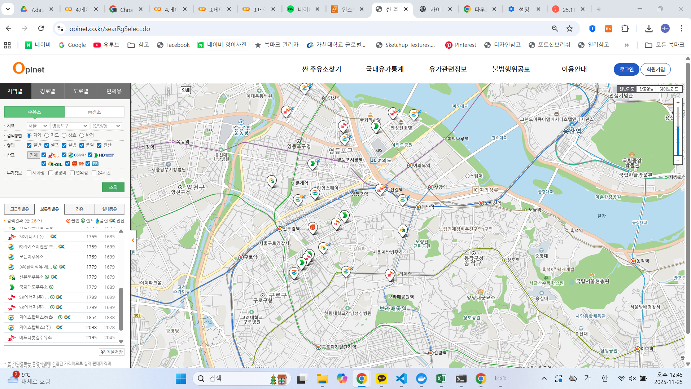Click the HD logo on 국회대로주유소 row

tap(12, 287)
